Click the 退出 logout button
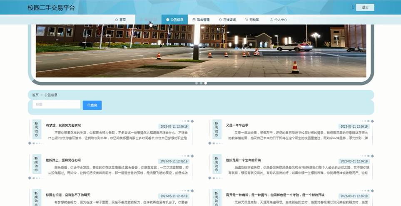The width and height of the screenshot is (401, 206). (365, 7)
